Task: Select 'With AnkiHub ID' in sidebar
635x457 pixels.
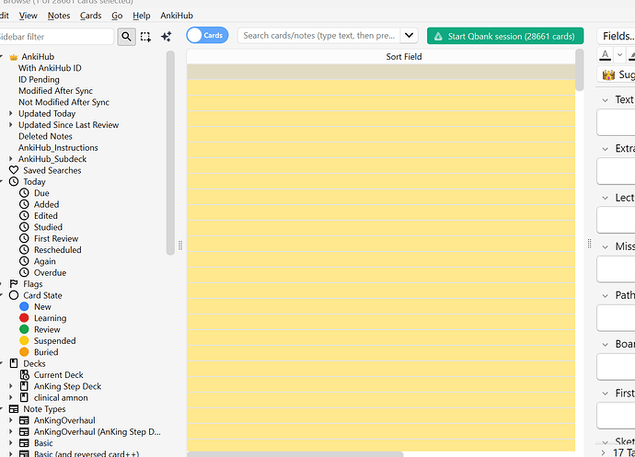Action: tap(50, 68)
